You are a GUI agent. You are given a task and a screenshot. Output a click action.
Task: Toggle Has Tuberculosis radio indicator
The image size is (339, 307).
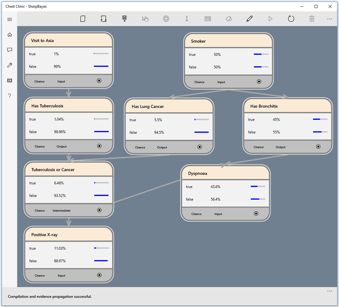[99, 146]
